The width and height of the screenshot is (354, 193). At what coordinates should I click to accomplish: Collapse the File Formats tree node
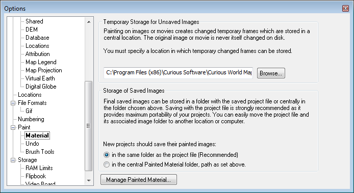(13, 103)
